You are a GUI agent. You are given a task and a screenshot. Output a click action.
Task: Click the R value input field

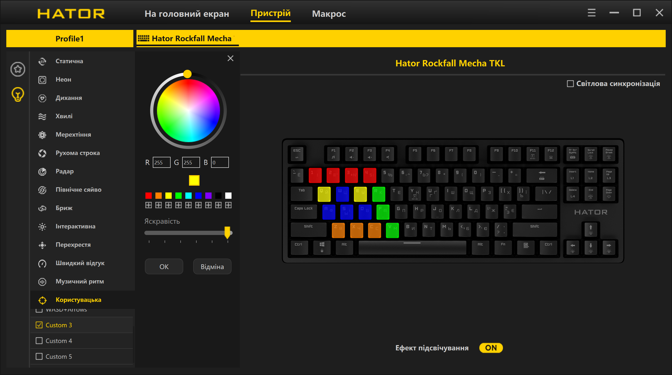161,162
